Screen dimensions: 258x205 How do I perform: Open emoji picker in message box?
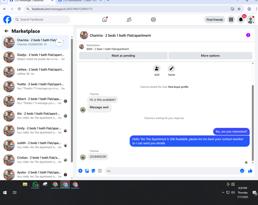(x=242, y=171)
